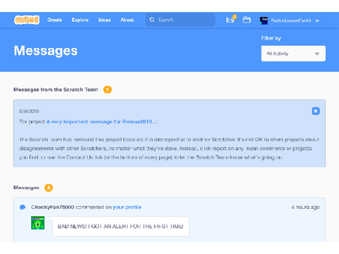Click the large Messages page title
This screenshot has height=254, width=339.
46,51
